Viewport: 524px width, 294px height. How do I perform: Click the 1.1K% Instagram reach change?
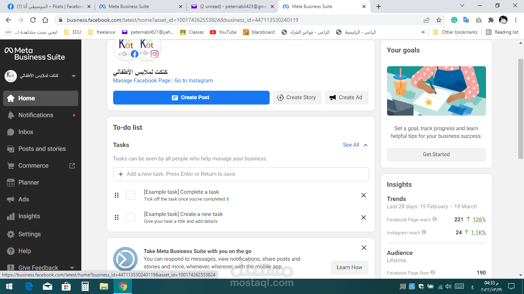click(478, 232)
